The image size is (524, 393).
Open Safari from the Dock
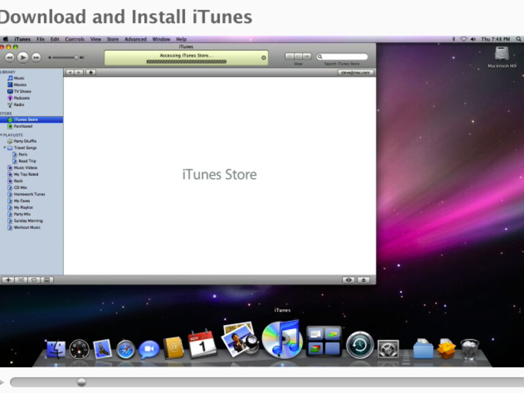coord(125,349)
